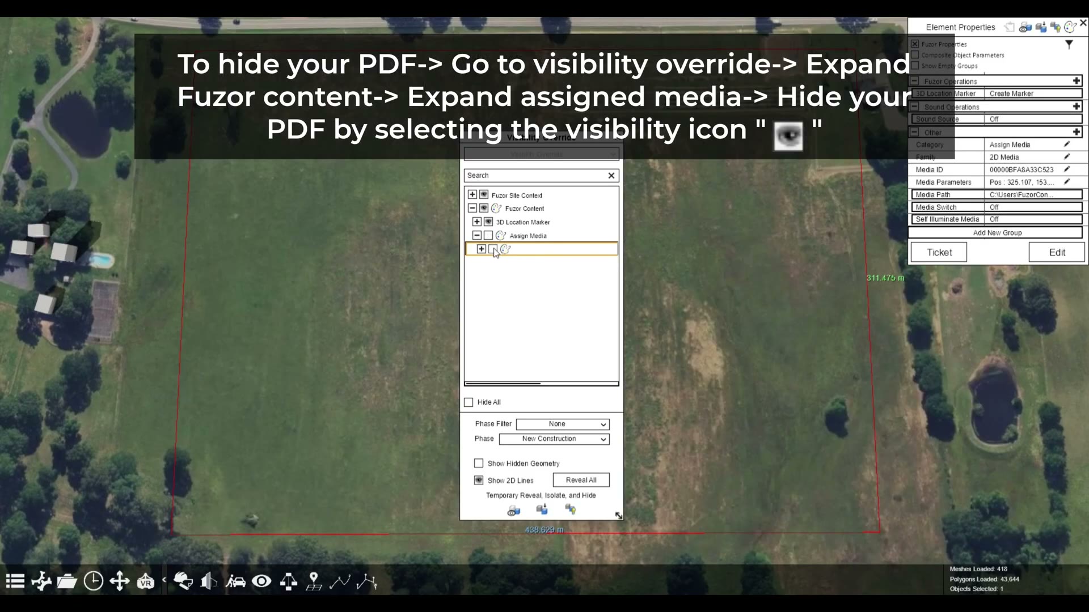Open the folder icon in bottom toolbar
Screen dimensions: 1089x612
coord(67,581)
